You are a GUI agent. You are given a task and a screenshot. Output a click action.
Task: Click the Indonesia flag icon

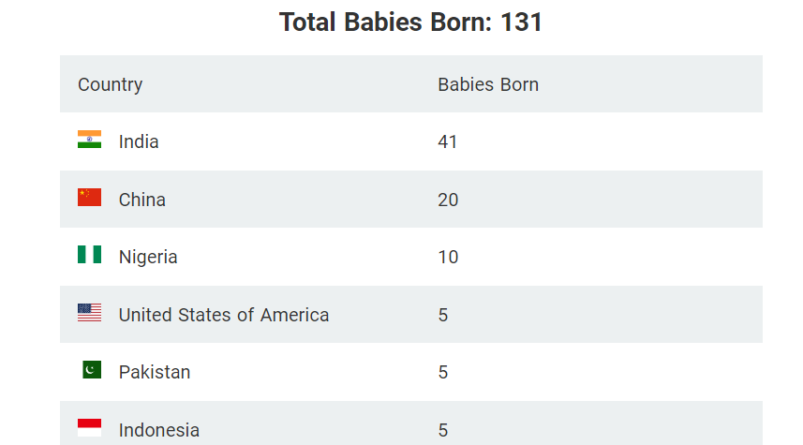point(89,427)
